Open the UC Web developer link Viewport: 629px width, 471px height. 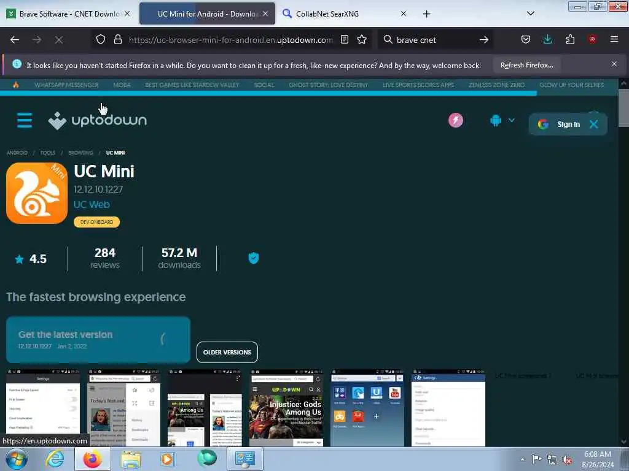coord(92,204)
